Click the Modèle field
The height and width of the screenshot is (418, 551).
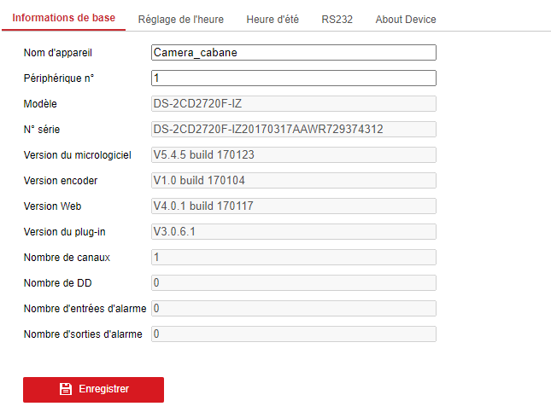pos(293,104)
